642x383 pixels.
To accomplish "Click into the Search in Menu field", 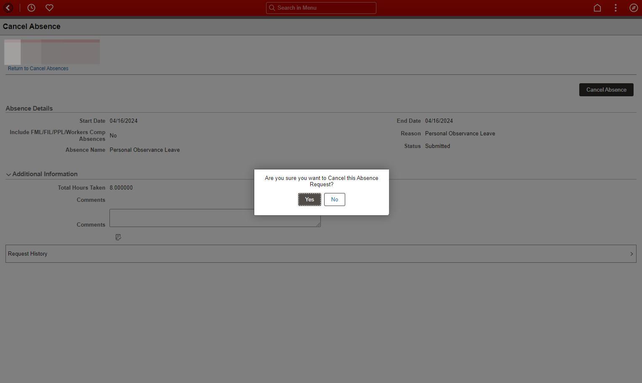I will coord(321,8).
